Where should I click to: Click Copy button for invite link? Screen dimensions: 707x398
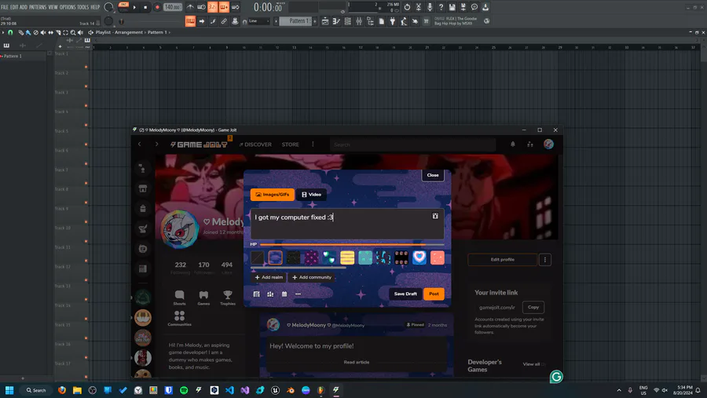tap(533, 308)
